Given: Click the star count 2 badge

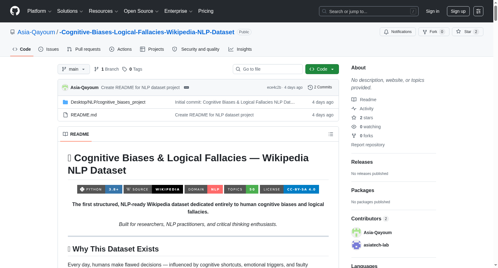Looking at the screenshot, I should [x=476, y=32].
